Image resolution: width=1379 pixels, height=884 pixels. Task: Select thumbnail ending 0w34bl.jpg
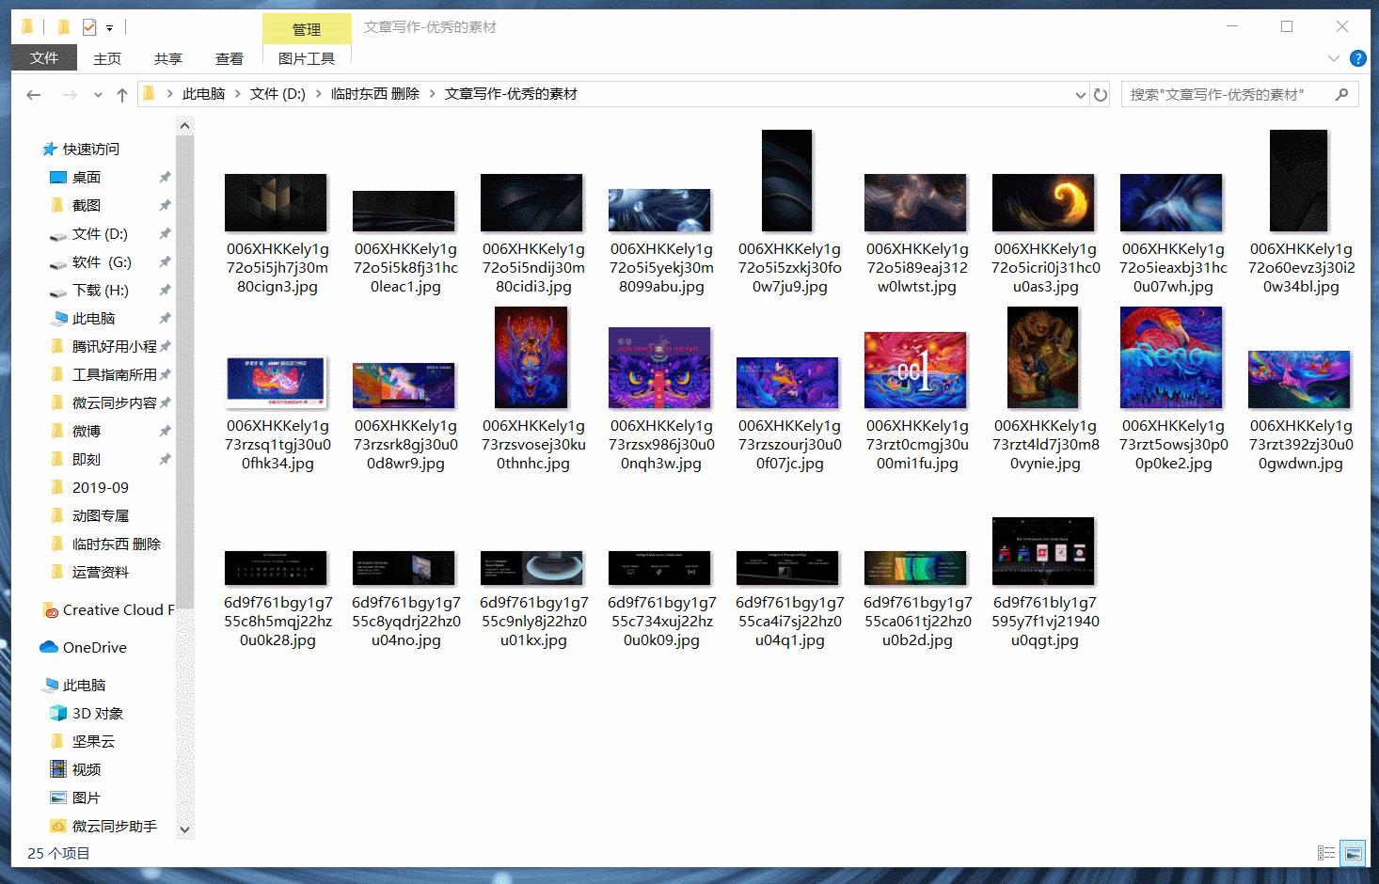[1300, 181]
